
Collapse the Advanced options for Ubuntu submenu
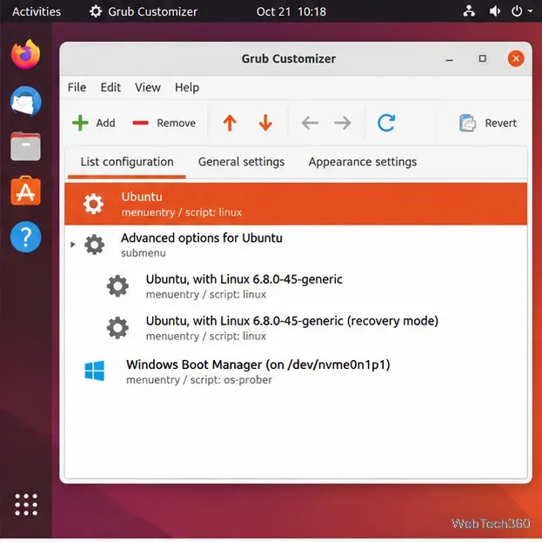click(x=72, y=244)
